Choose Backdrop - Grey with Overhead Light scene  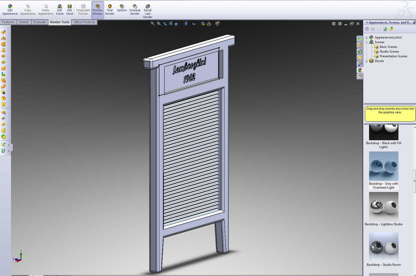click(383, 171)
